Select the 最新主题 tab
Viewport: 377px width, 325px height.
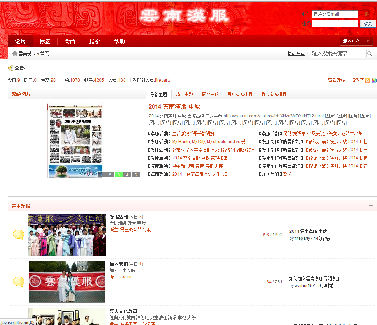[158, 94]
